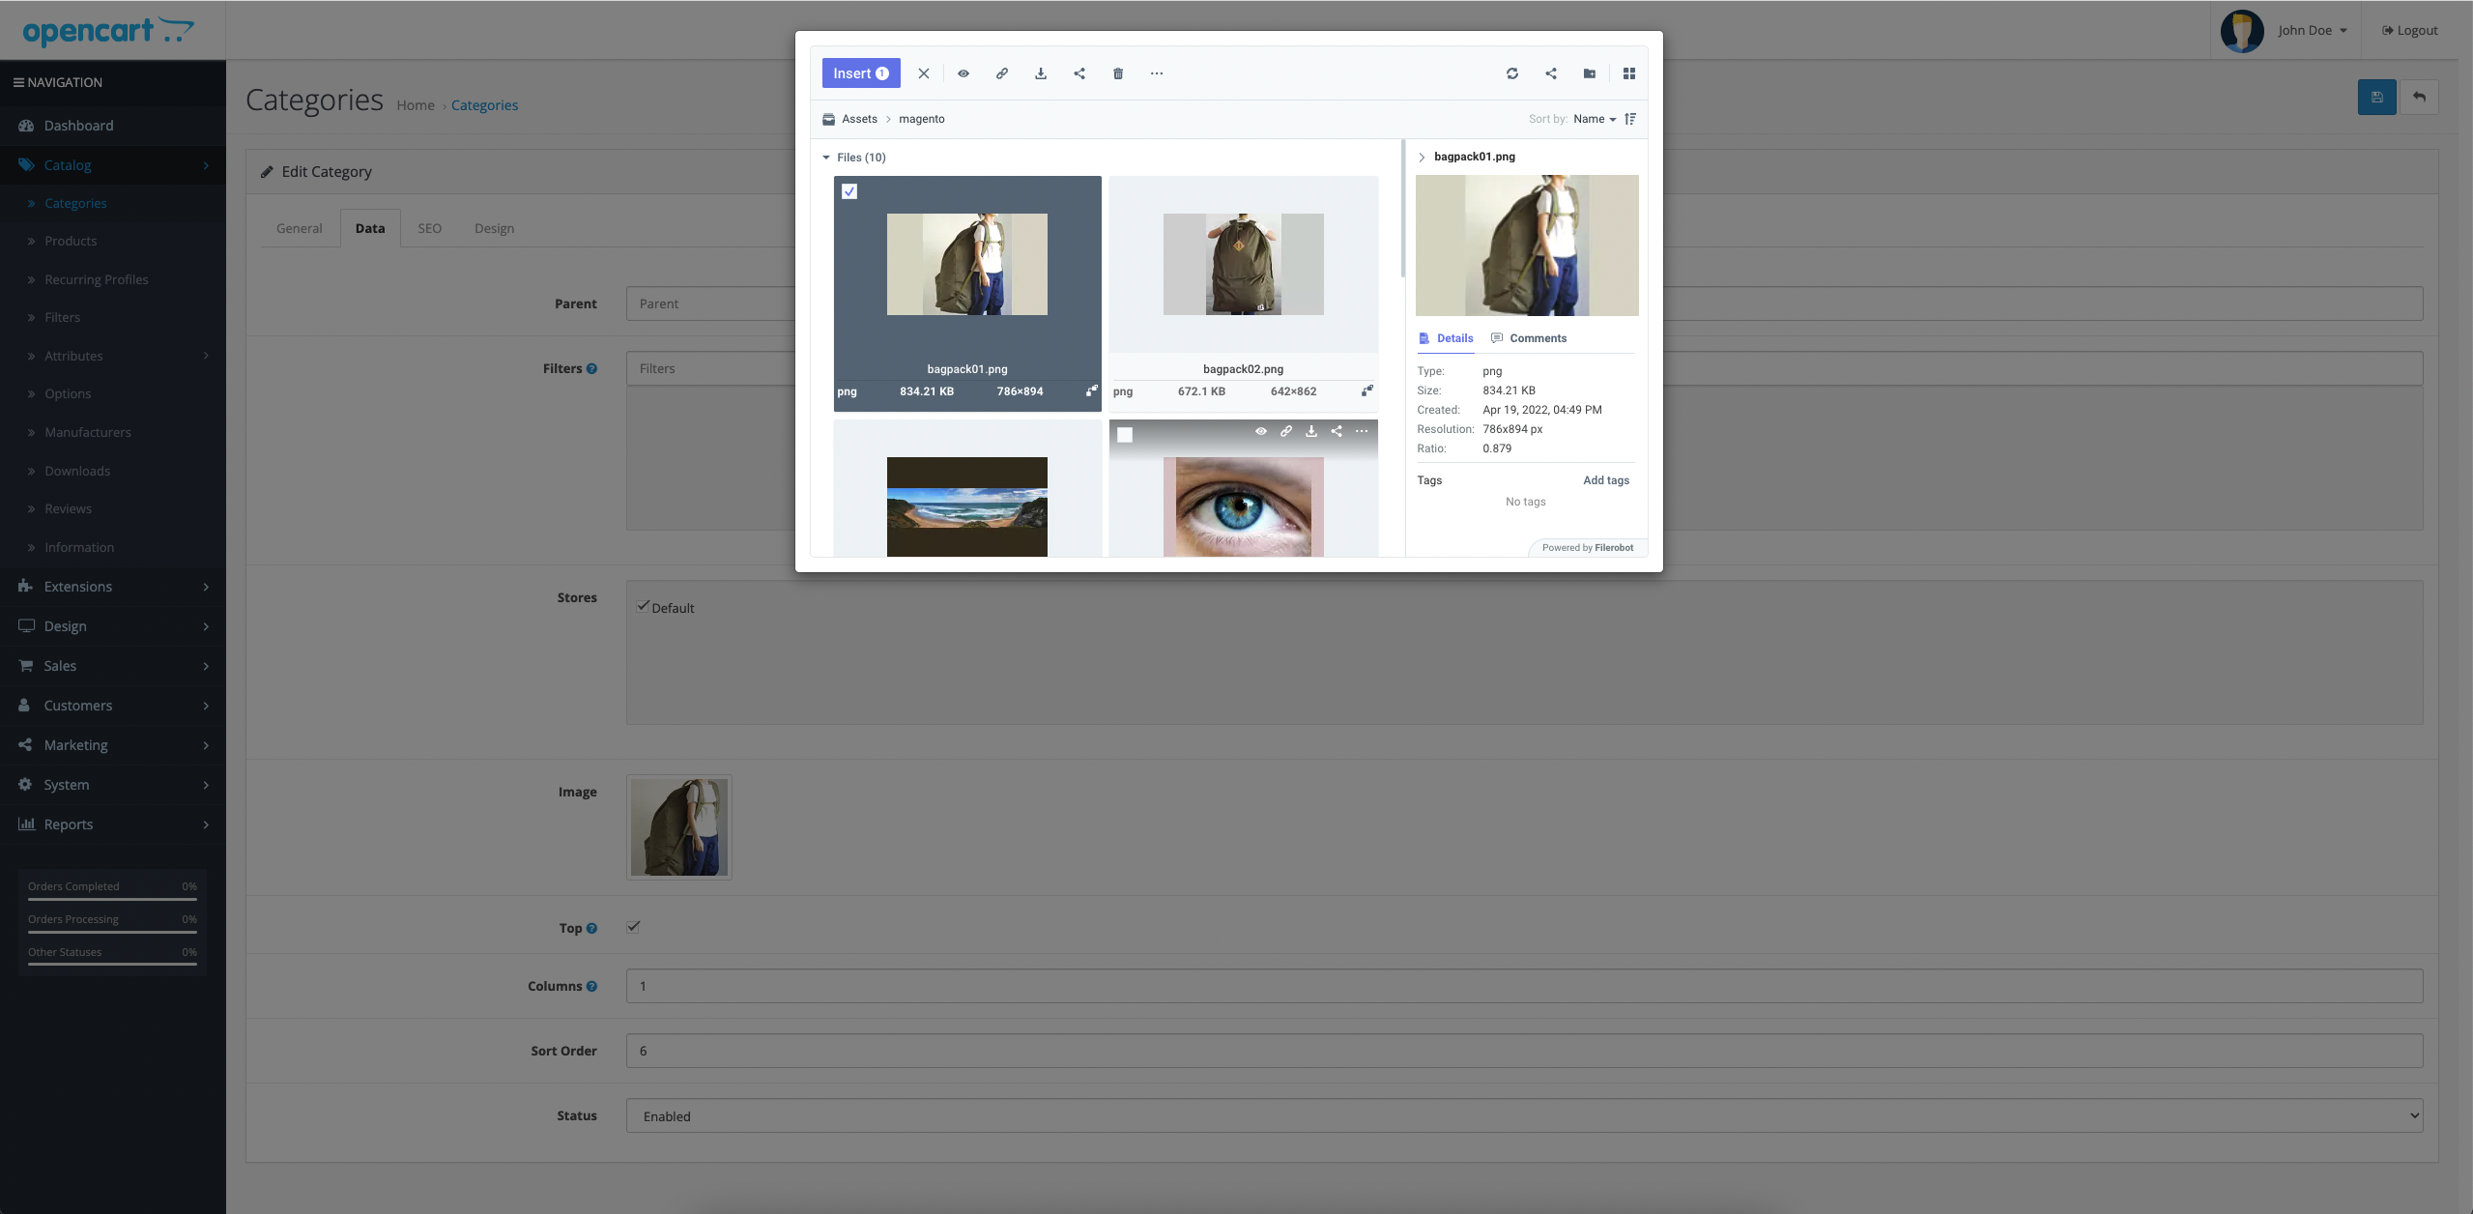Click the Filters help icon
Image resolution: width=2473 pixels, height=1214 pixels.
(x=591, y=368)
